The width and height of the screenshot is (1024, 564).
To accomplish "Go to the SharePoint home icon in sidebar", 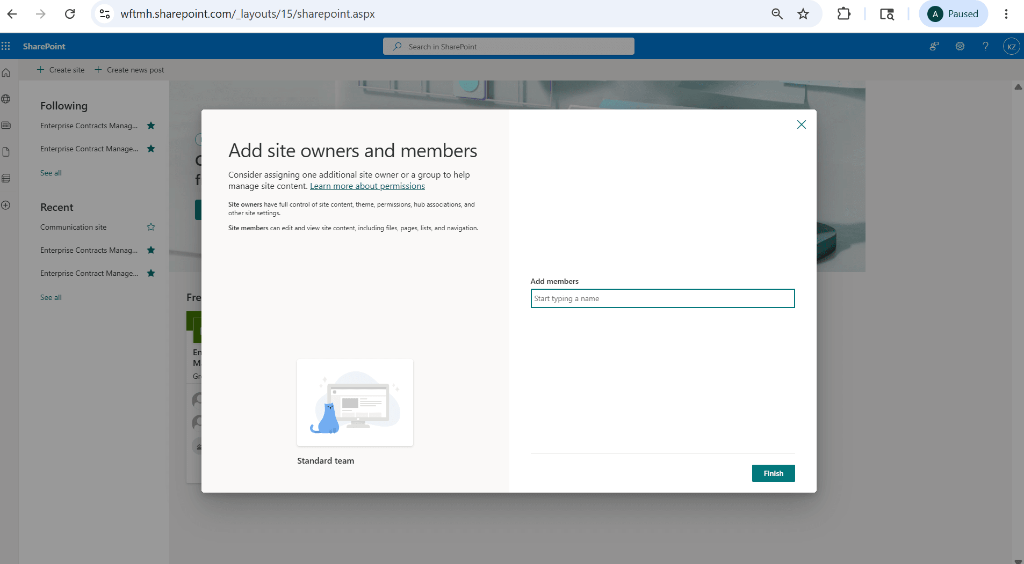I will click(6, 72).
